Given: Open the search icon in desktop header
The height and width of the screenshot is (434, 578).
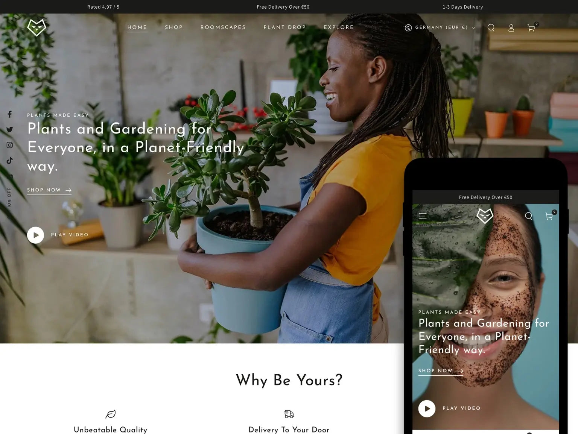Looking at the screenshot, I should (491, 27).
